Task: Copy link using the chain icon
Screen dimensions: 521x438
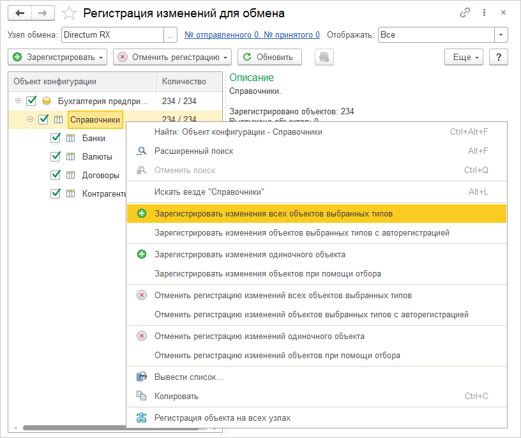Action: point(464,13)
